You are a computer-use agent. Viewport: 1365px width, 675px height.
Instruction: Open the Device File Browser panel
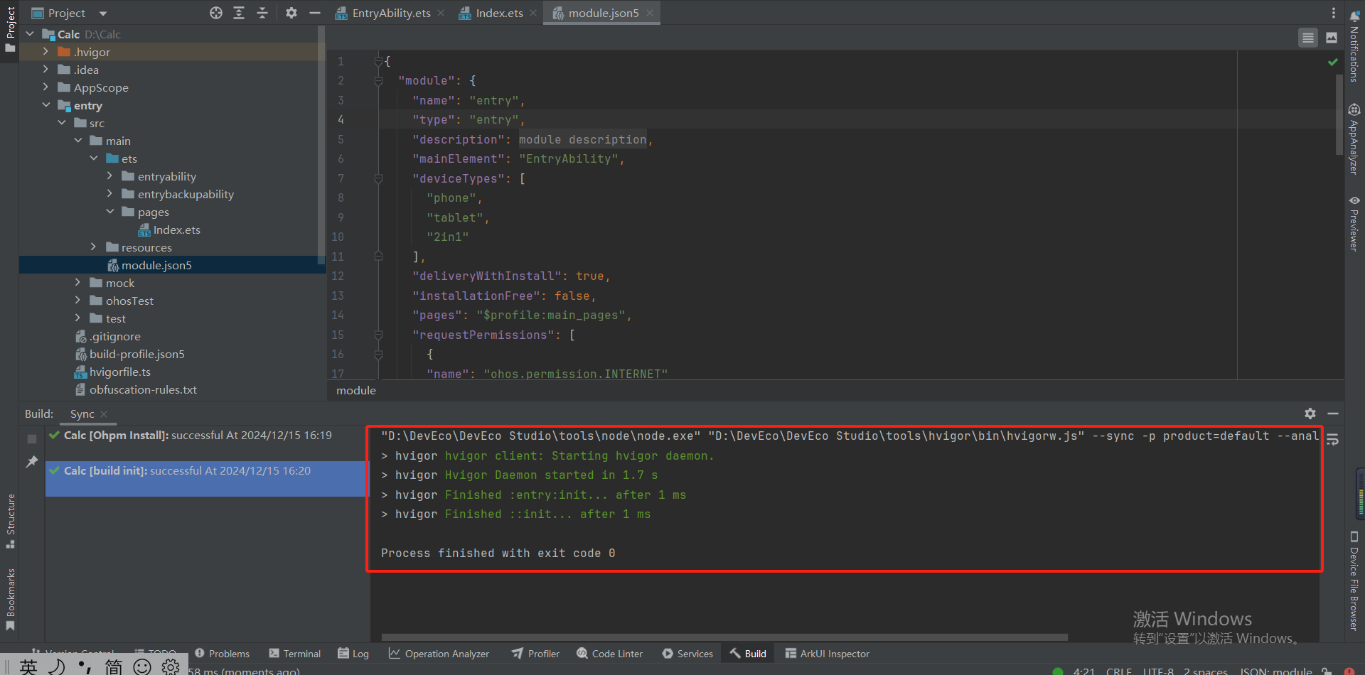[x=1354, y=580]
